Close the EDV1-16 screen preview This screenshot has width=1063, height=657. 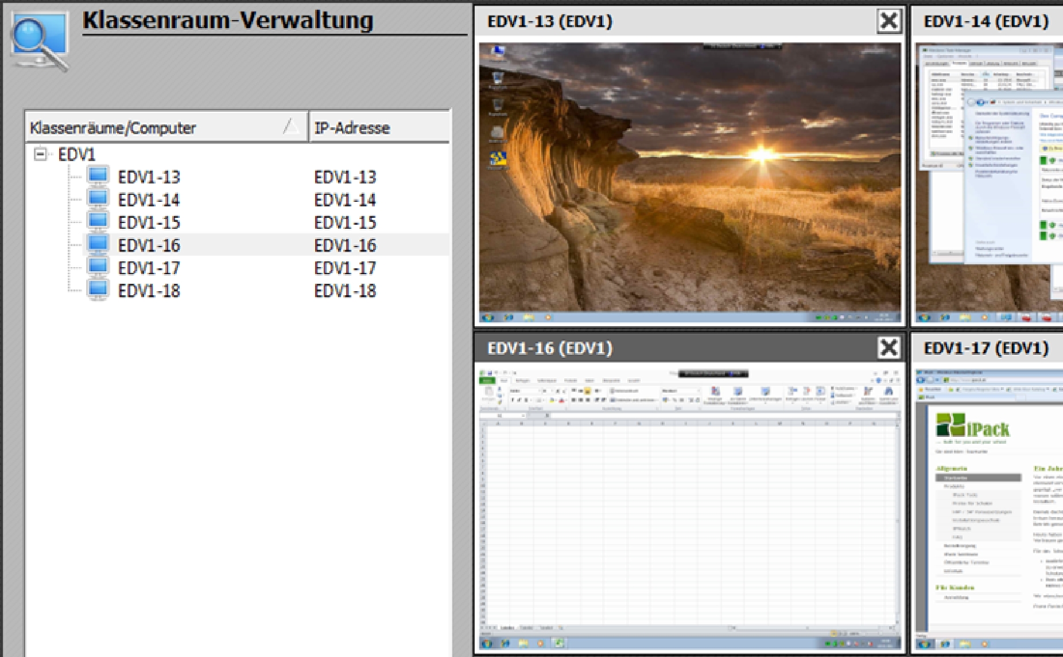(889, 347)
